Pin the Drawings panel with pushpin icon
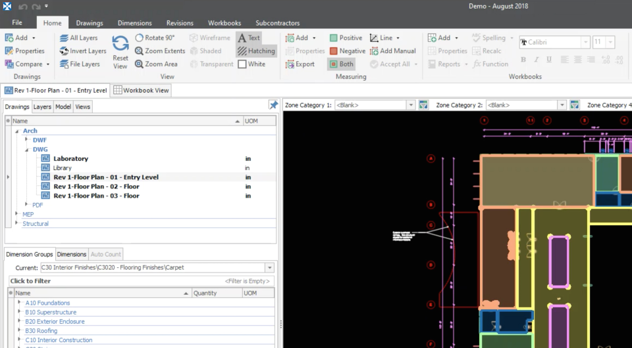The height and width of the screenshot is (348, 632). point(273,105)
